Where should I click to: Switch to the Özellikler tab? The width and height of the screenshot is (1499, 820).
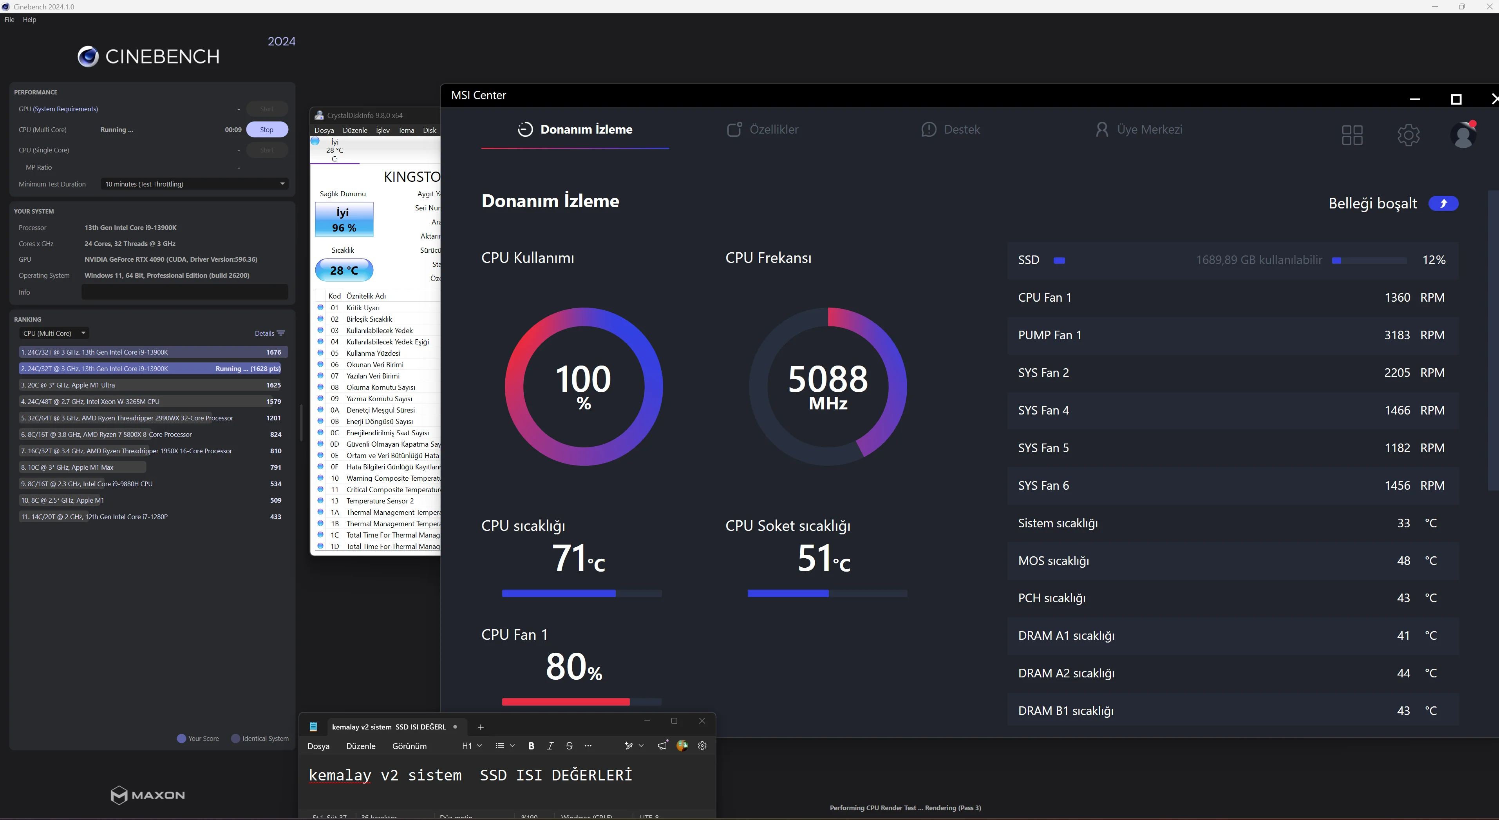click(x=762, y=129)
